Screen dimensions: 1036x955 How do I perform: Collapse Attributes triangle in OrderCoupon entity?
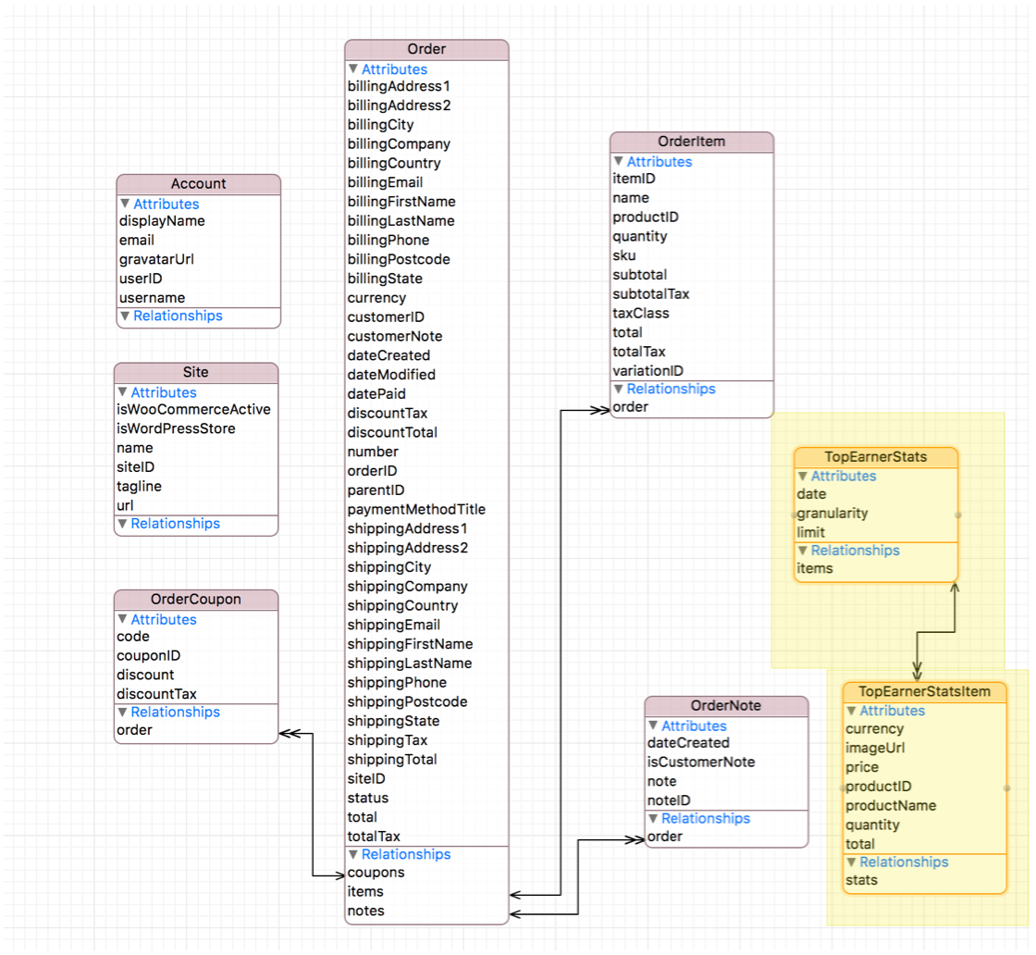click(x=122, y=619)
